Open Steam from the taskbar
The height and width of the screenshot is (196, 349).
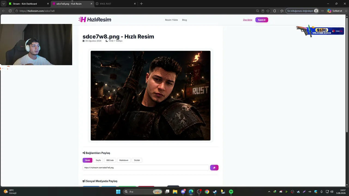click(x=215, y=192)
